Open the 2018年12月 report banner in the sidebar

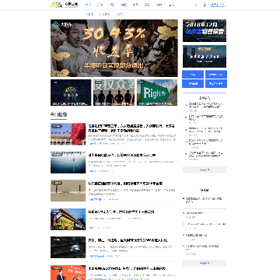[x=205, y=30]
